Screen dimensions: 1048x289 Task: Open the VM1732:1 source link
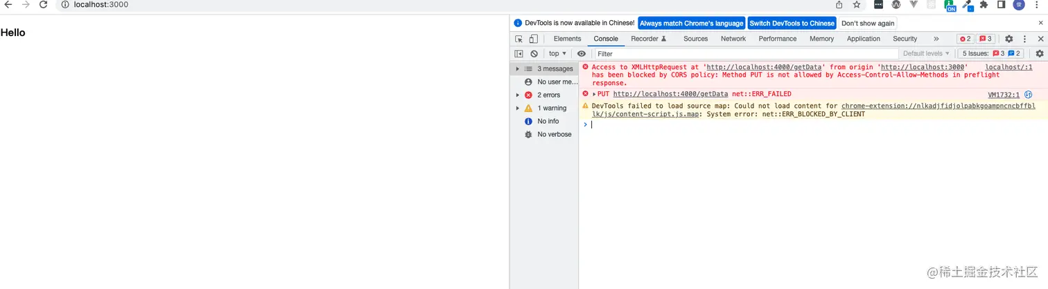(x=1004, y=95)
